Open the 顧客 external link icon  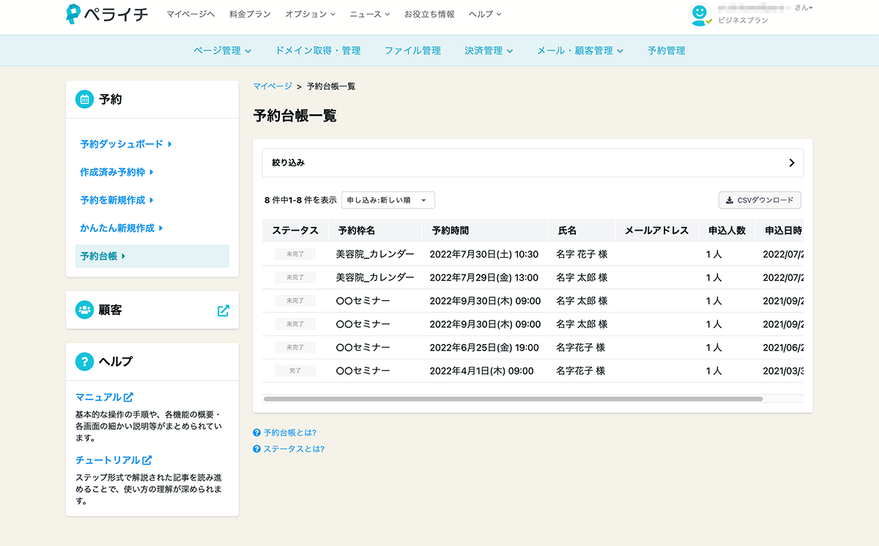(223, 310)
